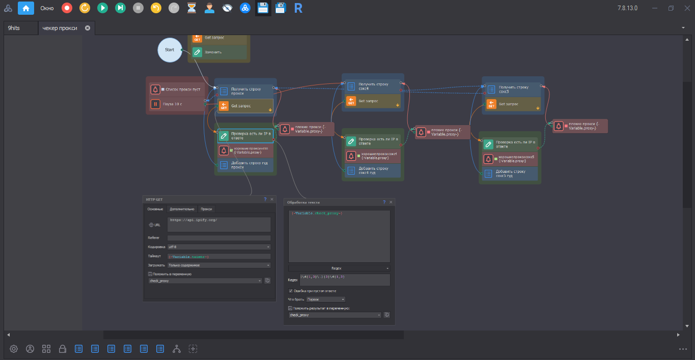Close the 'чекер прокси' project tab
This screenshot has height=360, width=695.
(87, 28)
